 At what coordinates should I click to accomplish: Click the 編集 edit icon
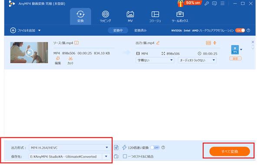[x=58, y=60]
